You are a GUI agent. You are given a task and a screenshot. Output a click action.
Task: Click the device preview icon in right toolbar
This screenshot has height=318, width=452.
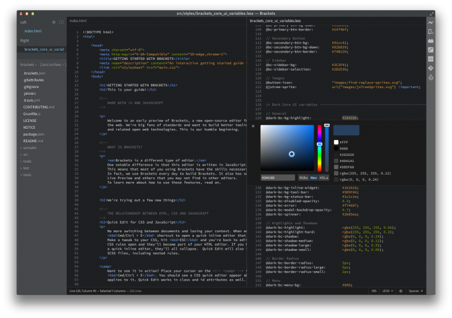coord(431,32)
